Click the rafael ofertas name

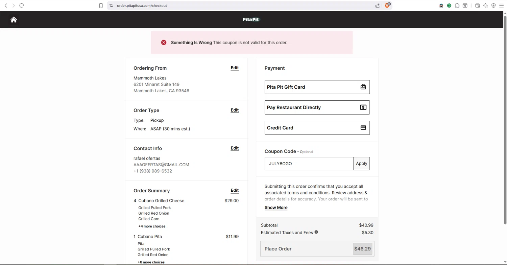click(x=147, y=158)
